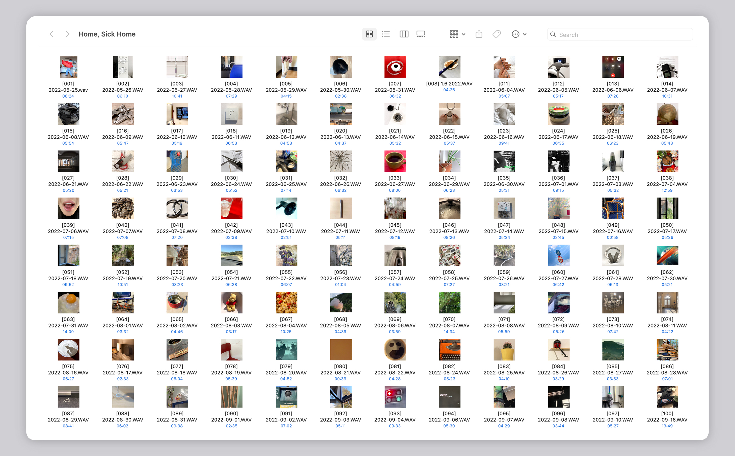Screen dimensions: 735x456
Task: Select the [066] Winnie the Pooh thumbnail
Action: pyautogui.click(x=231, y=302)
